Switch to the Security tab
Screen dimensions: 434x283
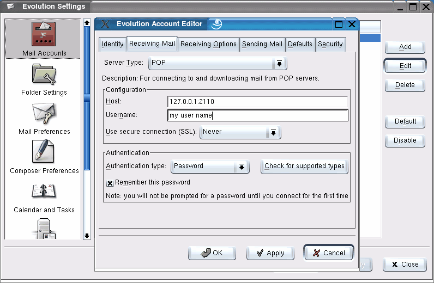pyautogui.click(x=330, y=44)
